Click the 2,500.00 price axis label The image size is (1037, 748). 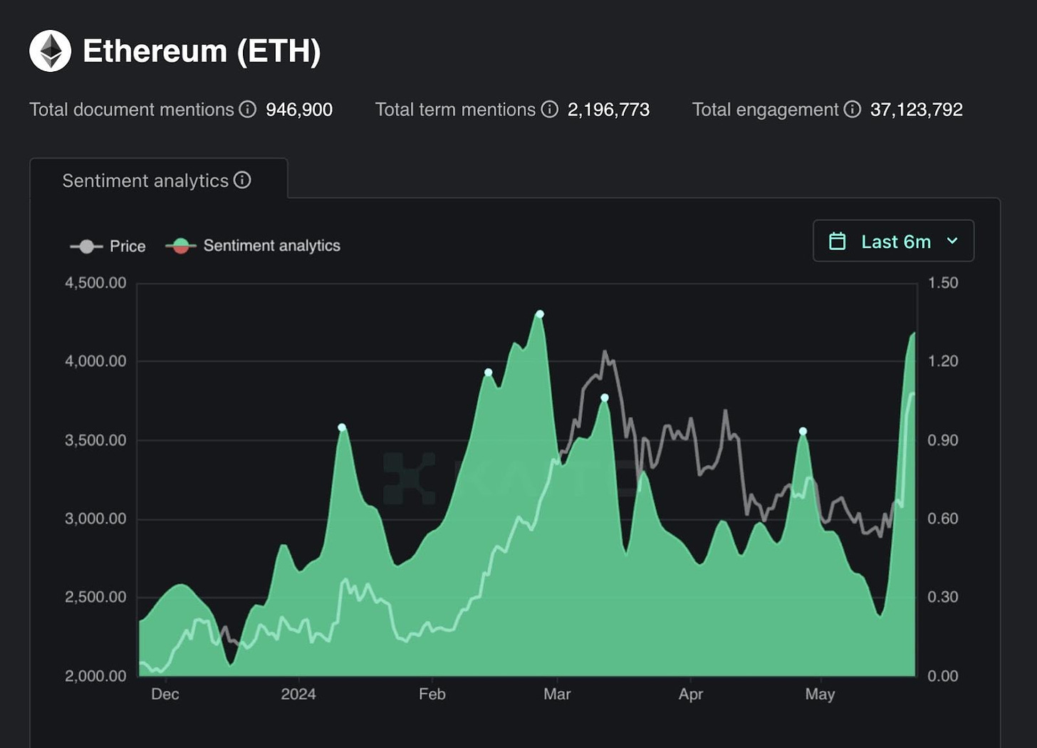95,597
